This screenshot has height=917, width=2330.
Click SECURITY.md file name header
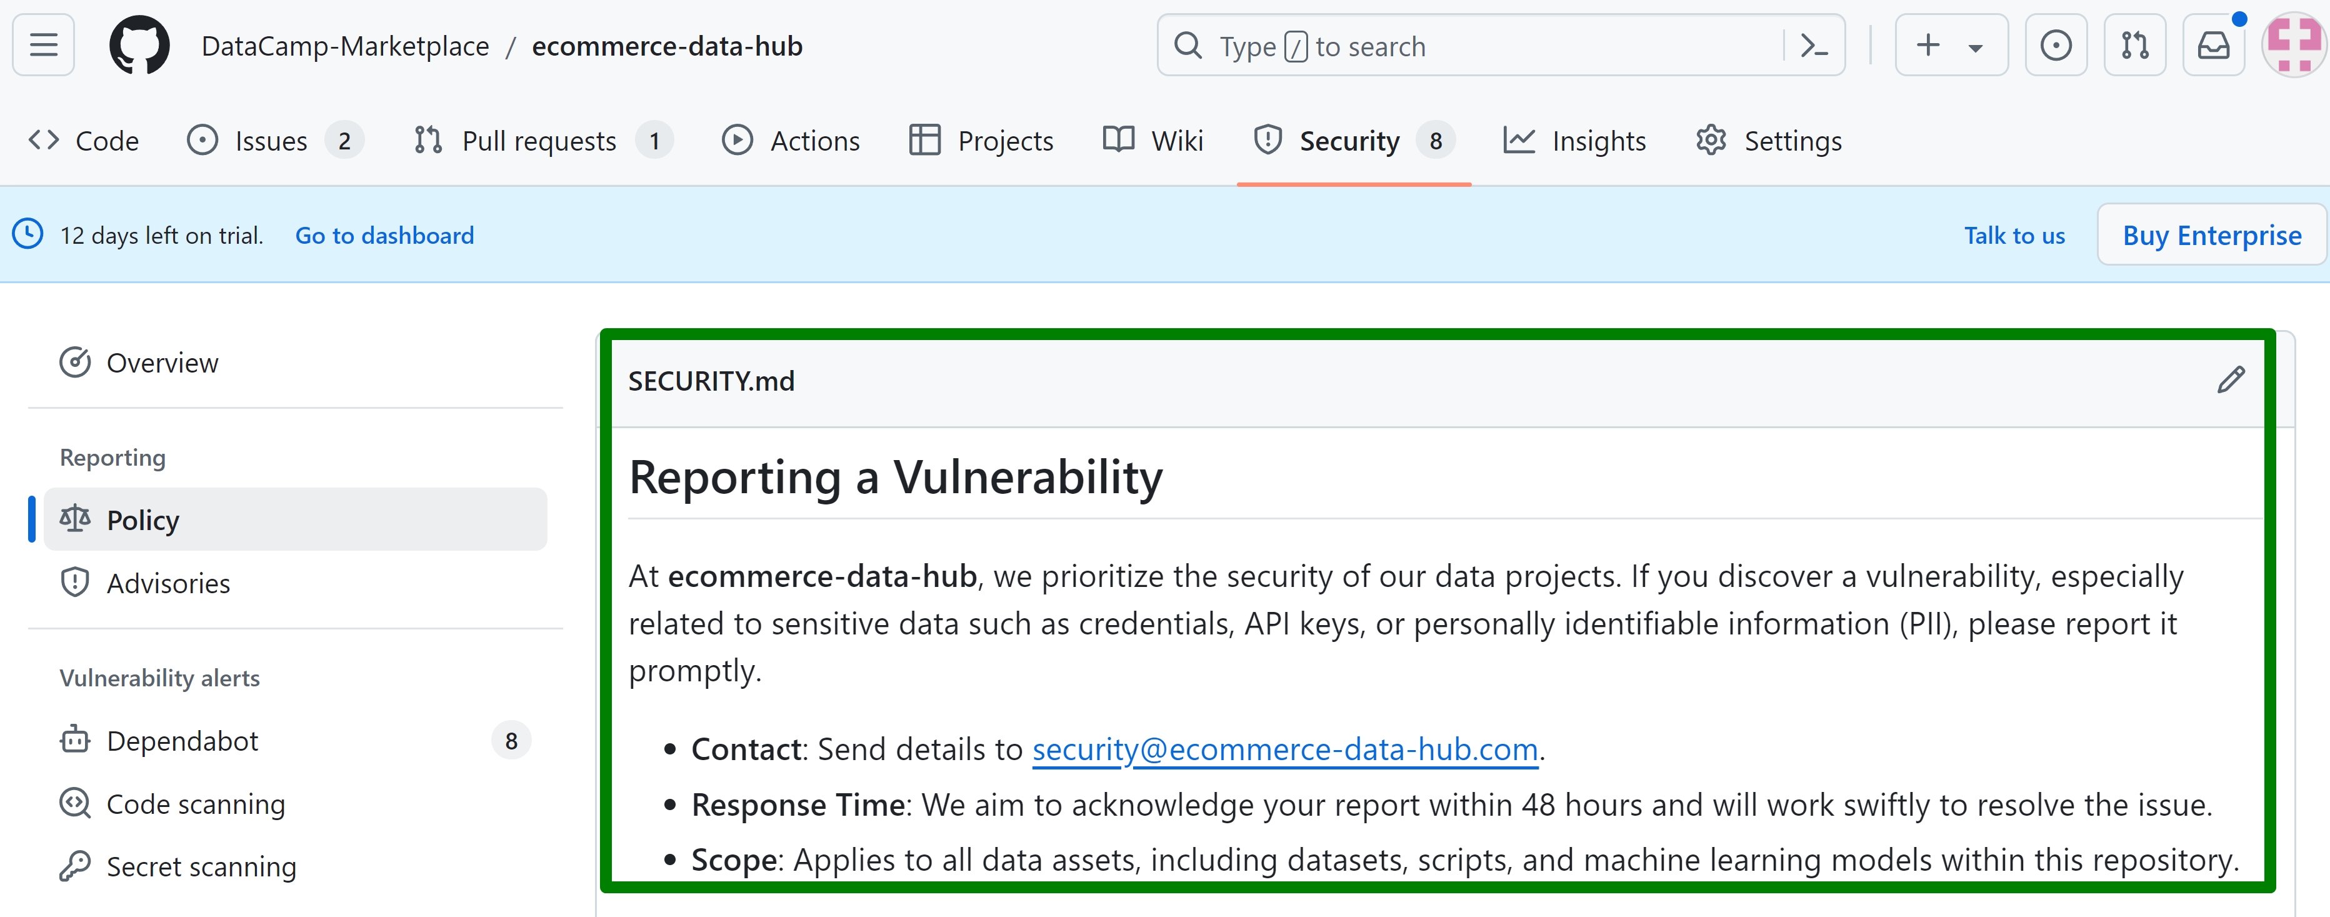click(x=711, y=381)
